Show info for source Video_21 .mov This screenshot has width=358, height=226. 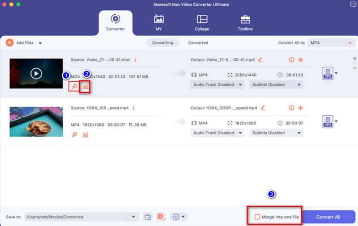click(x=135, y=60)
